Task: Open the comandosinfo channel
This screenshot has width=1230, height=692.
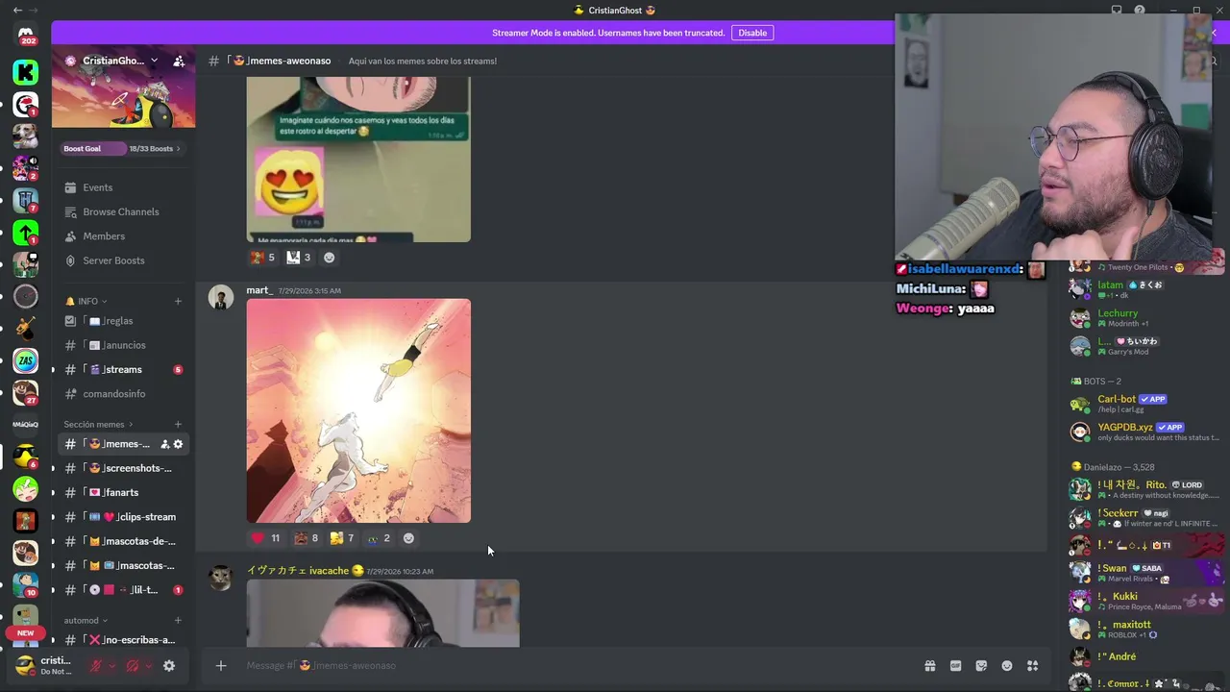Action: pos(123,394)
